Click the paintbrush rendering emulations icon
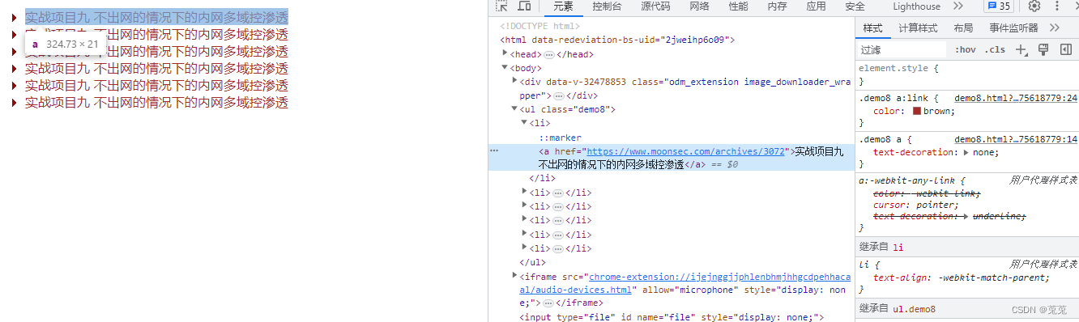1079x322 pixels. coord(1043,49)
